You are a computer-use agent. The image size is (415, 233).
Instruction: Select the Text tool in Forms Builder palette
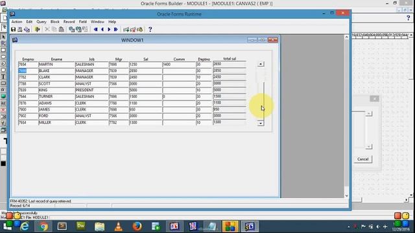coord(3,76)
